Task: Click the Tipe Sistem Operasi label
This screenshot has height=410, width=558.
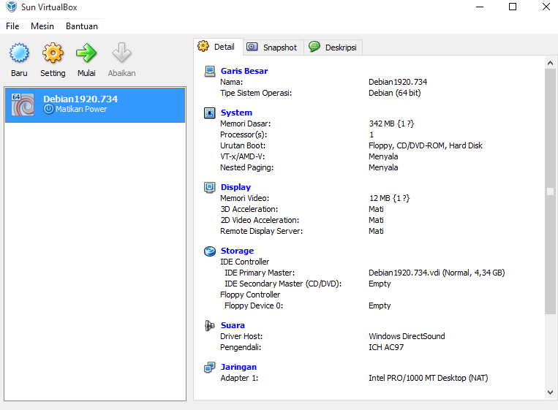Action: pos(256,93)
